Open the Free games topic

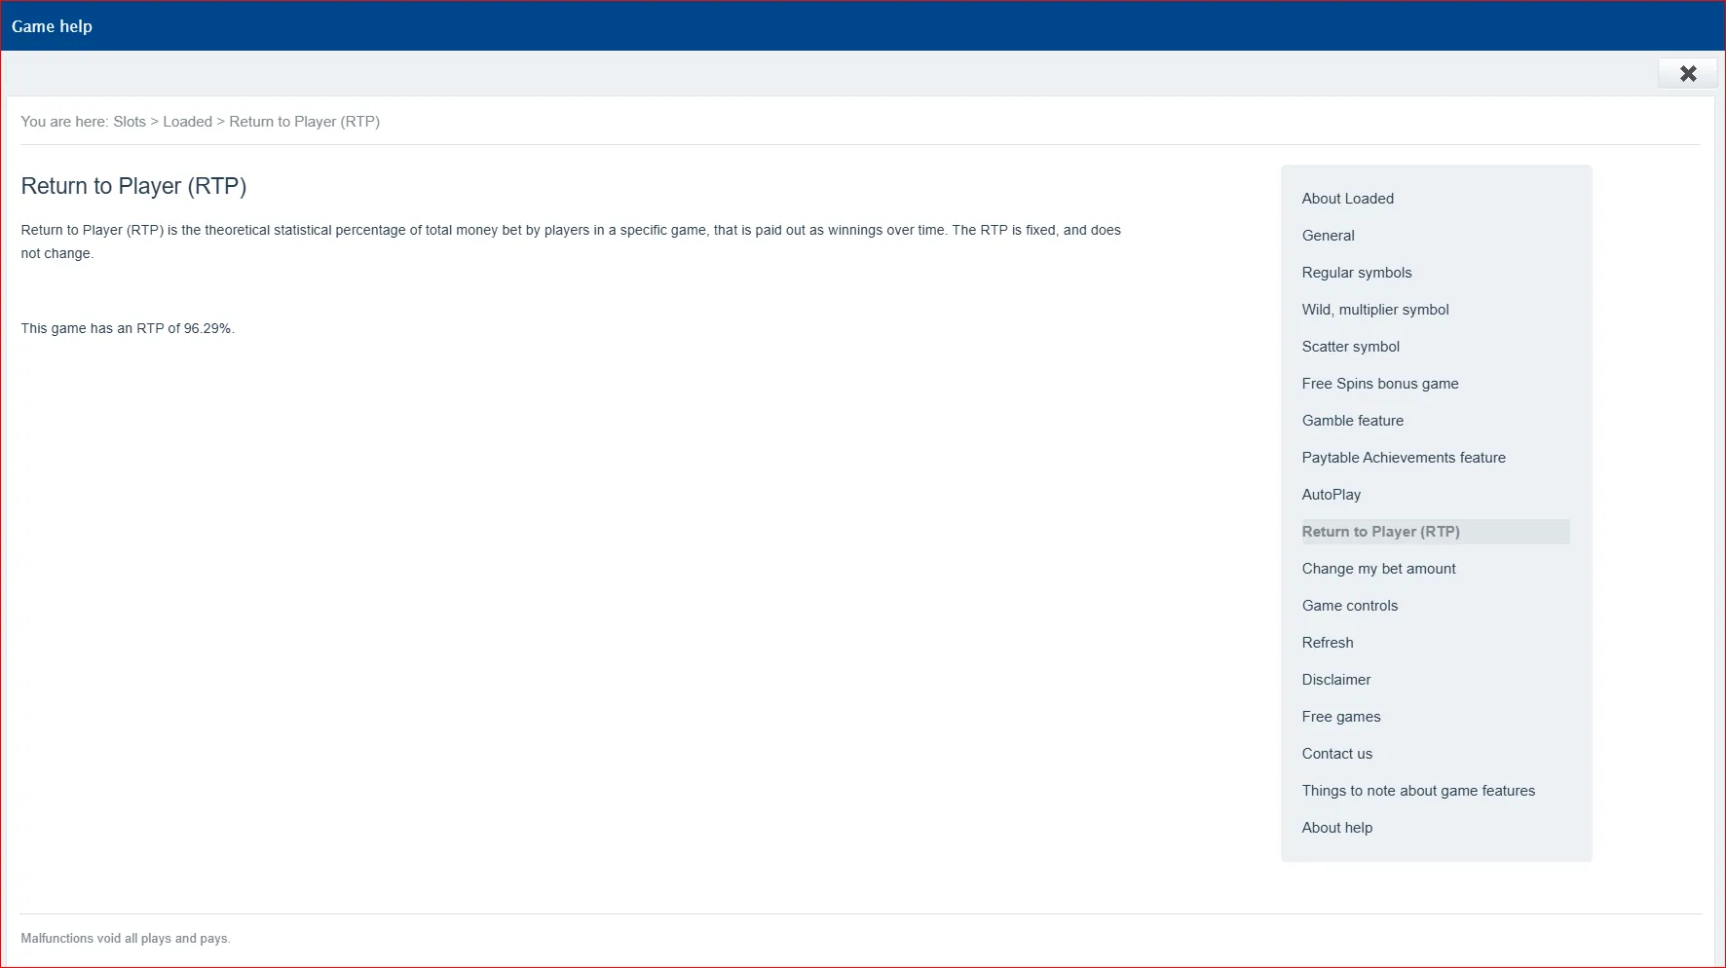pyautogui.click(x=1340, y=717)
